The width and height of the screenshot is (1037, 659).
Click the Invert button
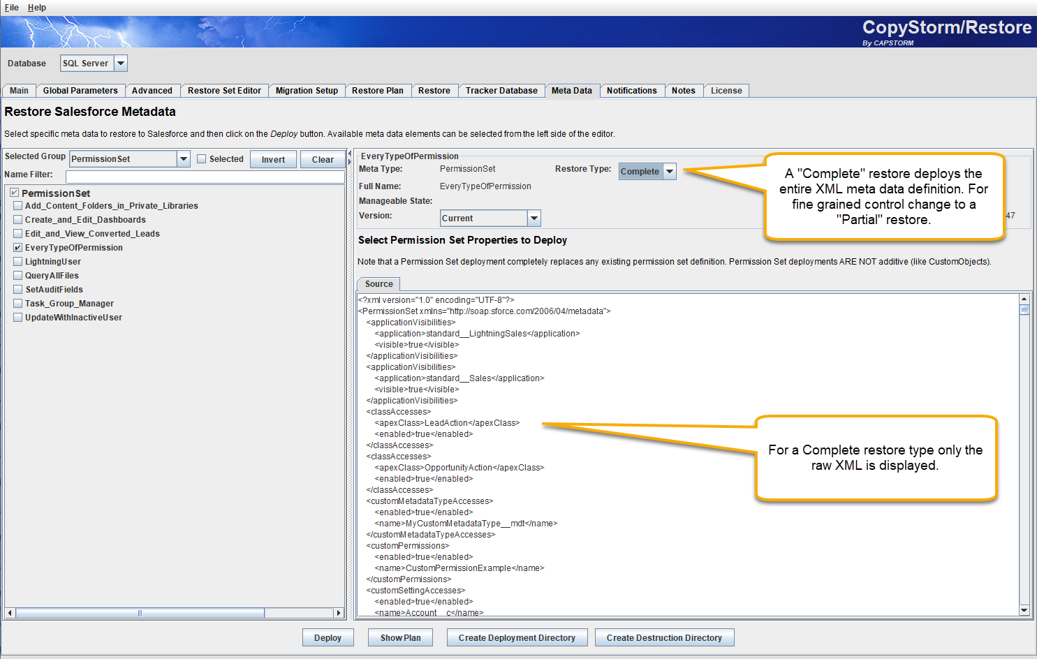[273, 159]
